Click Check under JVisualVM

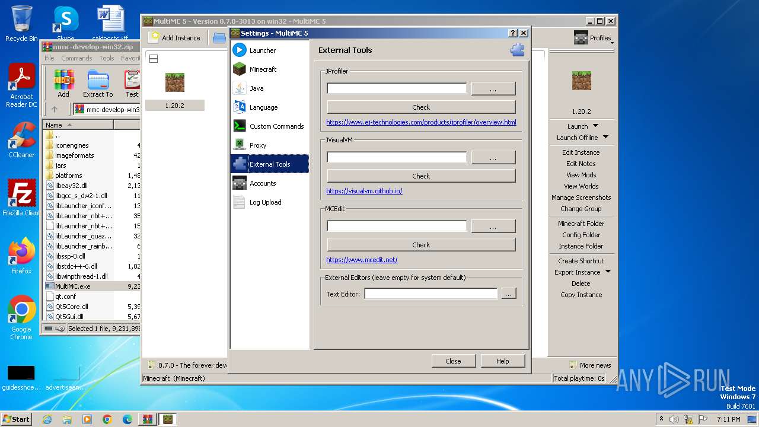421,176
